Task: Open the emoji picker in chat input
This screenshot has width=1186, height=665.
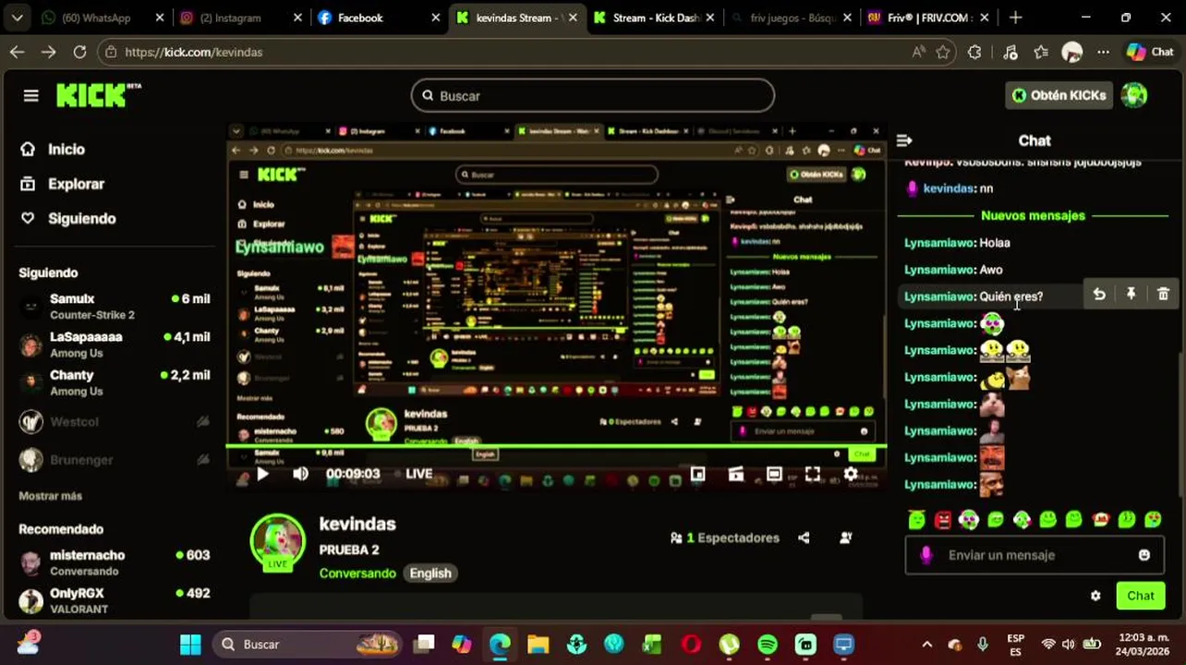Action: (1144, 555)
